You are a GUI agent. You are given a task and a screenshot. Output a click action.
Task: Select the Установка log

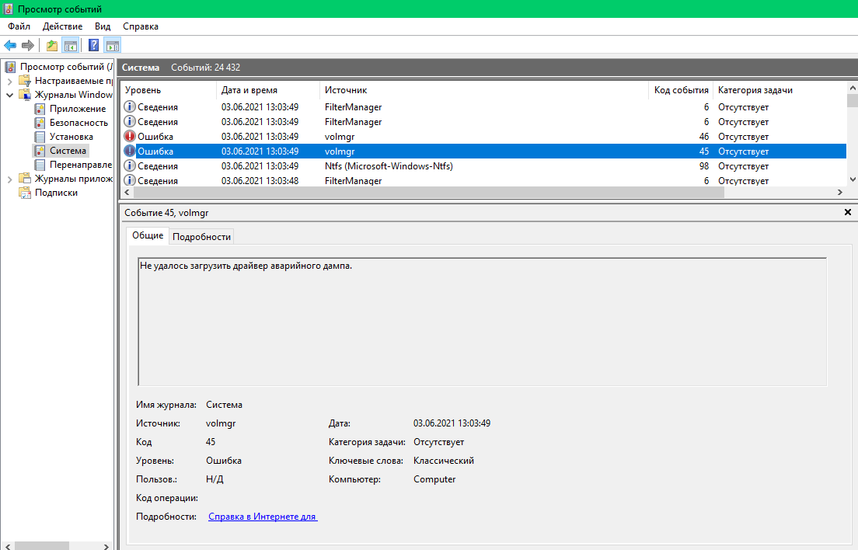71,137
